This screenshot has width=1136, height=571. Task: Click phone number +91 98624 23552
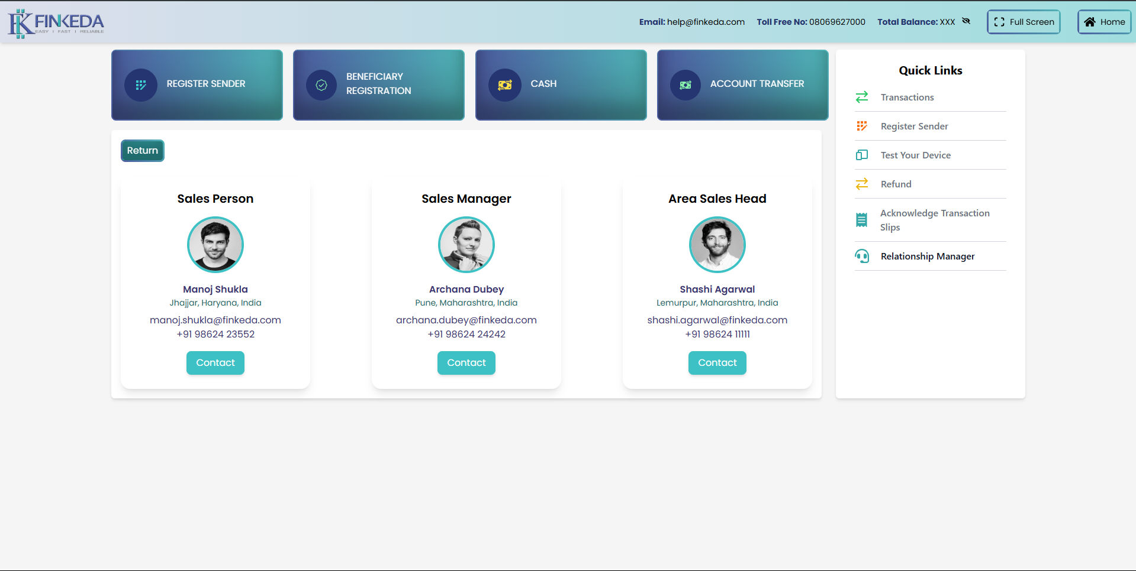[215, 334]
